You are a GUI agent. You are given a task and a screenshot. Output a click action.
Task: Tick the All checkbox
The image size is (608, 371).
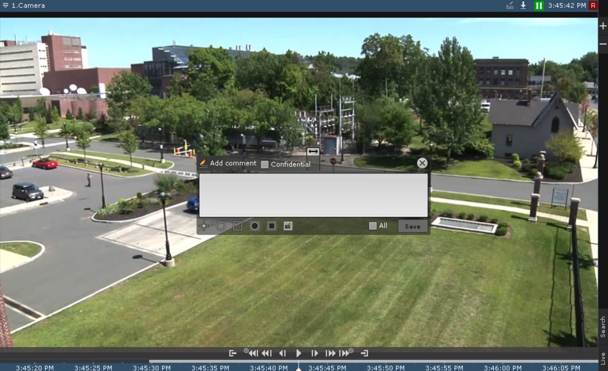click(x=373, y=226)
